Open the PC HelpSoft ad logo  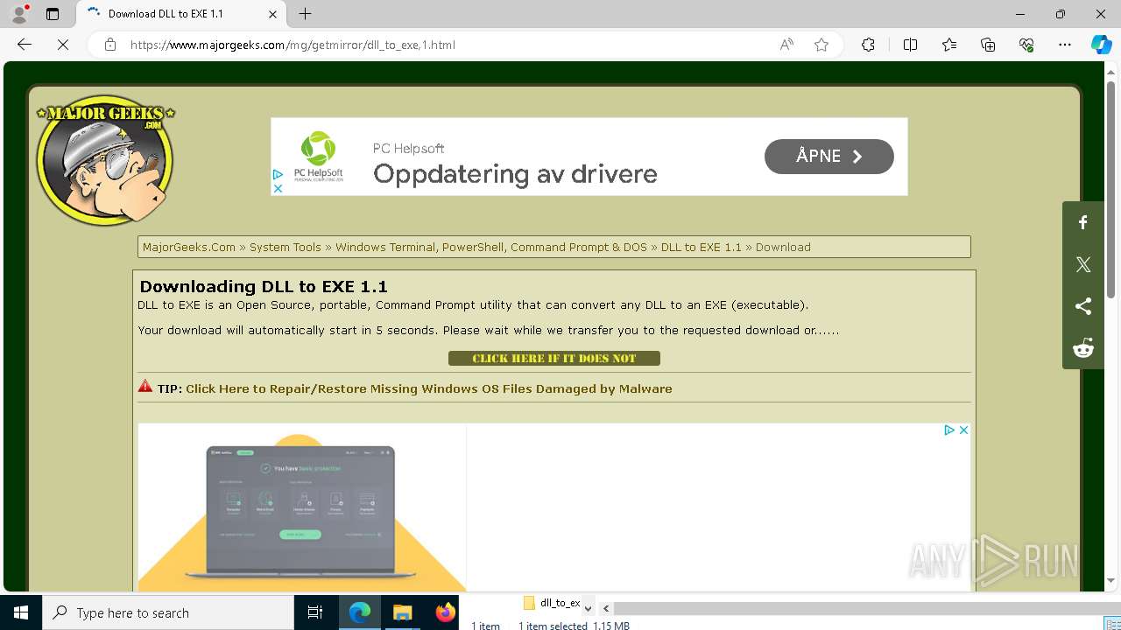pos(318,156)
